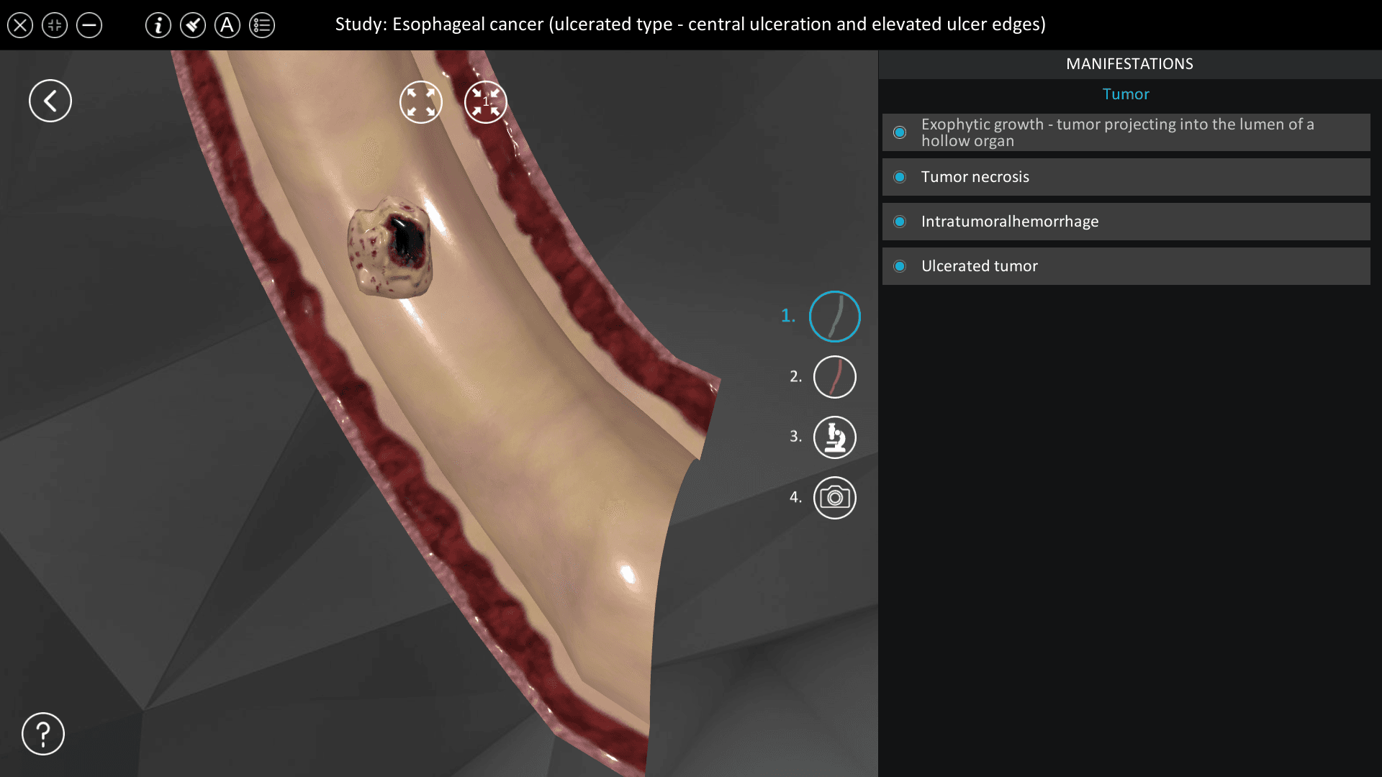Click the expand-to-fullscreen arrows icon
Viewport: 1382px width, 777px height.
point(421,102)
